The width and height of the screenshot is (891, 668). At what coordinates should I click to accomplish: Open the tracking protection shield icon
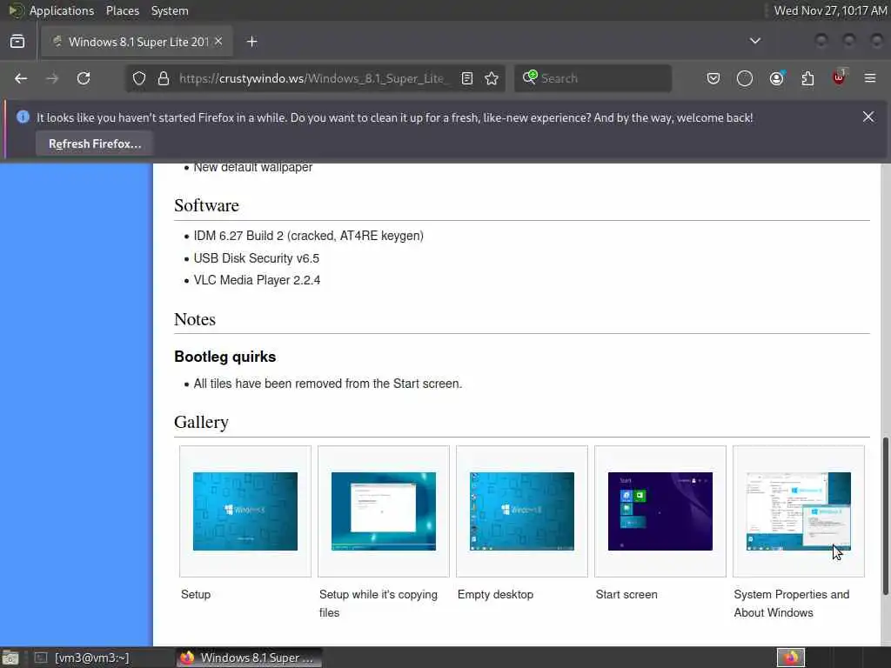[x=139, y=78]
